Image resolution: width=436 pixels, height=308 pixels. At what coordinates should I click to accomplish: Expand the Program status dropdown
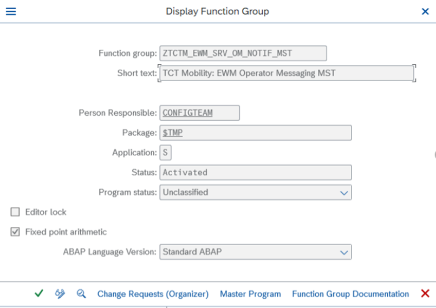coord(343,192)
